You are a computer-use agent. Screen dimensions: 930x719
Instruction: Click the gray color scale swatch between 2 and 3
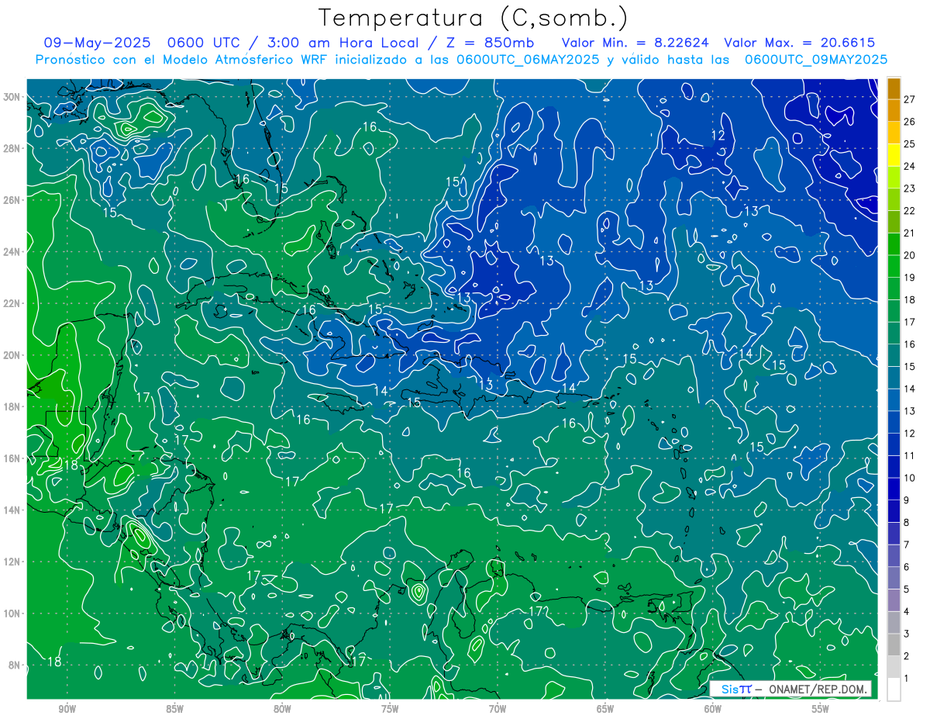point(894,645)
